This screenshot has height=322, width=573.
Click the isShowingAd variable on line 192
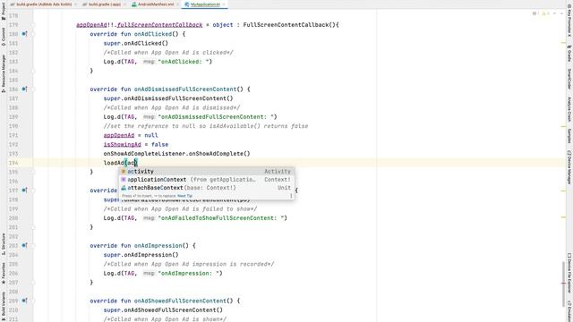click(122, 145)
